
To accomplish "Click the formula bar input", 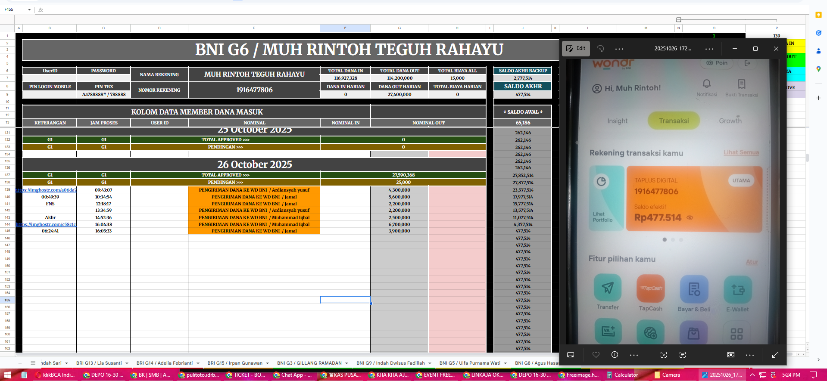I will pos(422,9).
